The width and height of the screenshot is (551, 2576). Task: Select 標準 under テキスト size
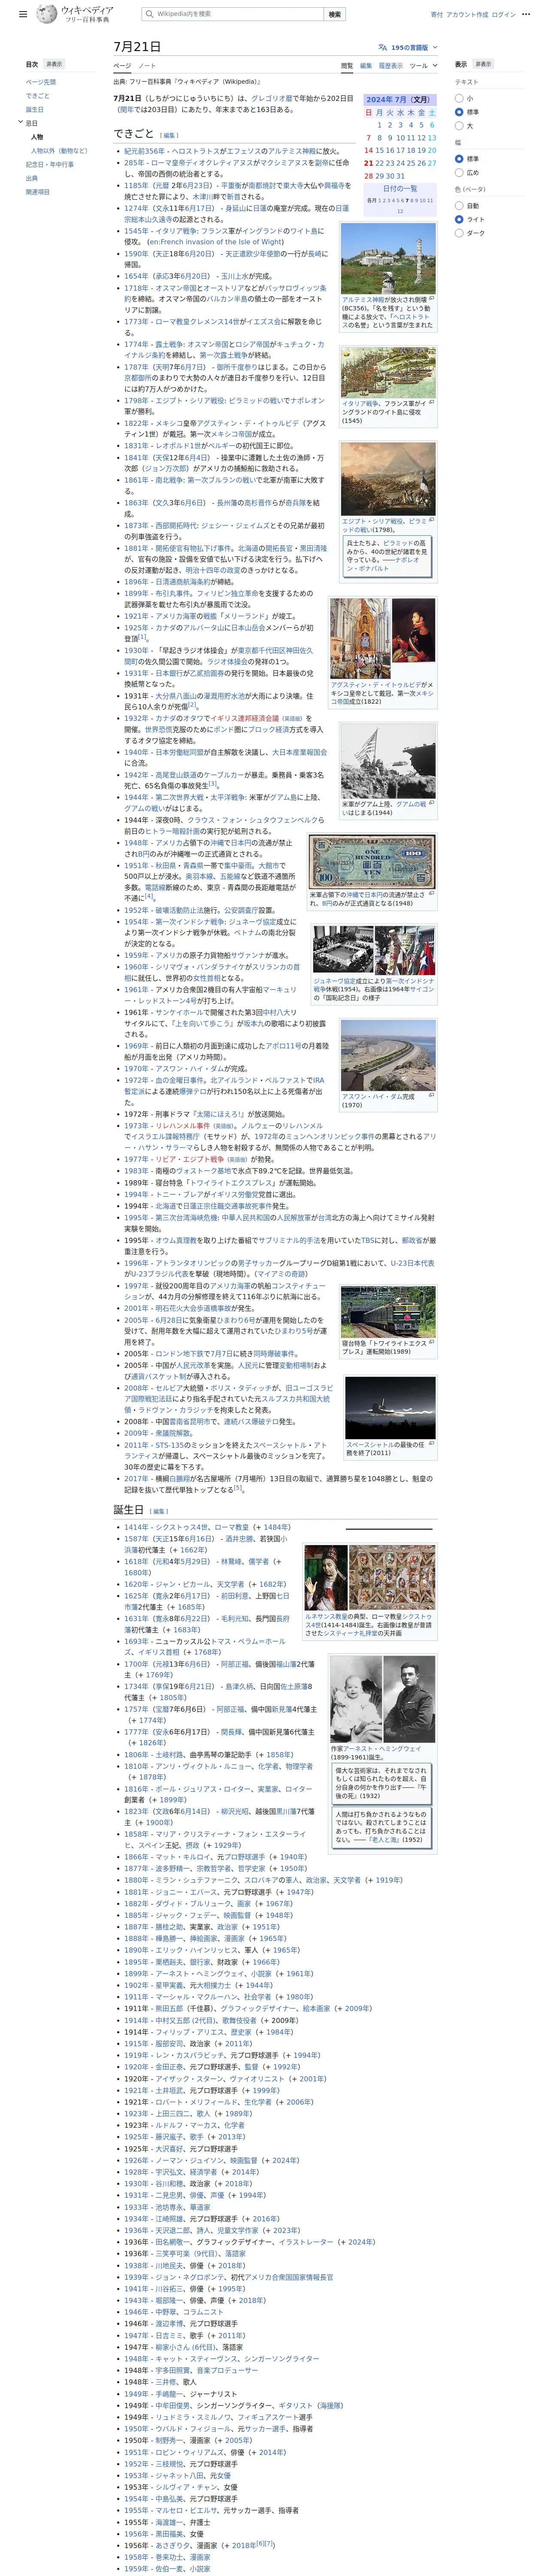click(460, 112)
